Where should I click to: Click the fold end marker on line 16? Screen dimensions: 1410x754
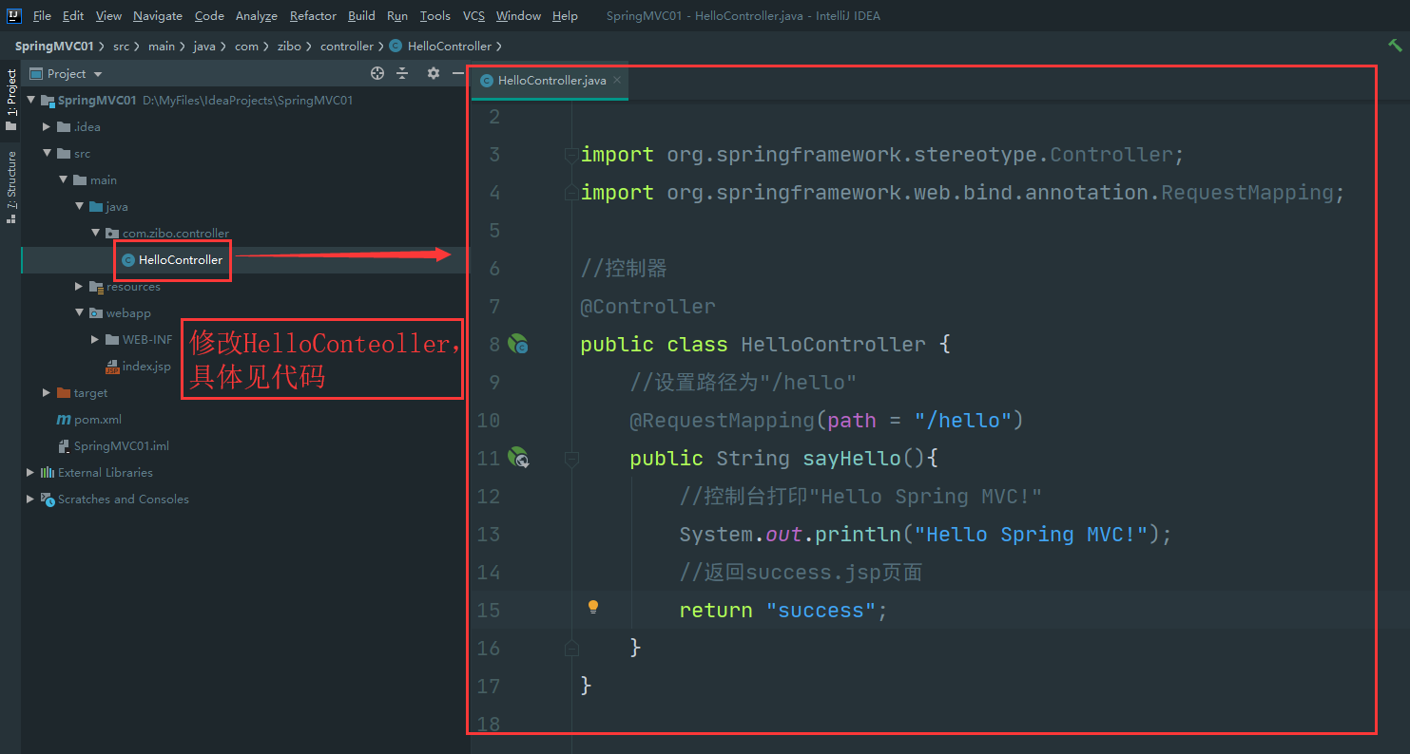570,648
